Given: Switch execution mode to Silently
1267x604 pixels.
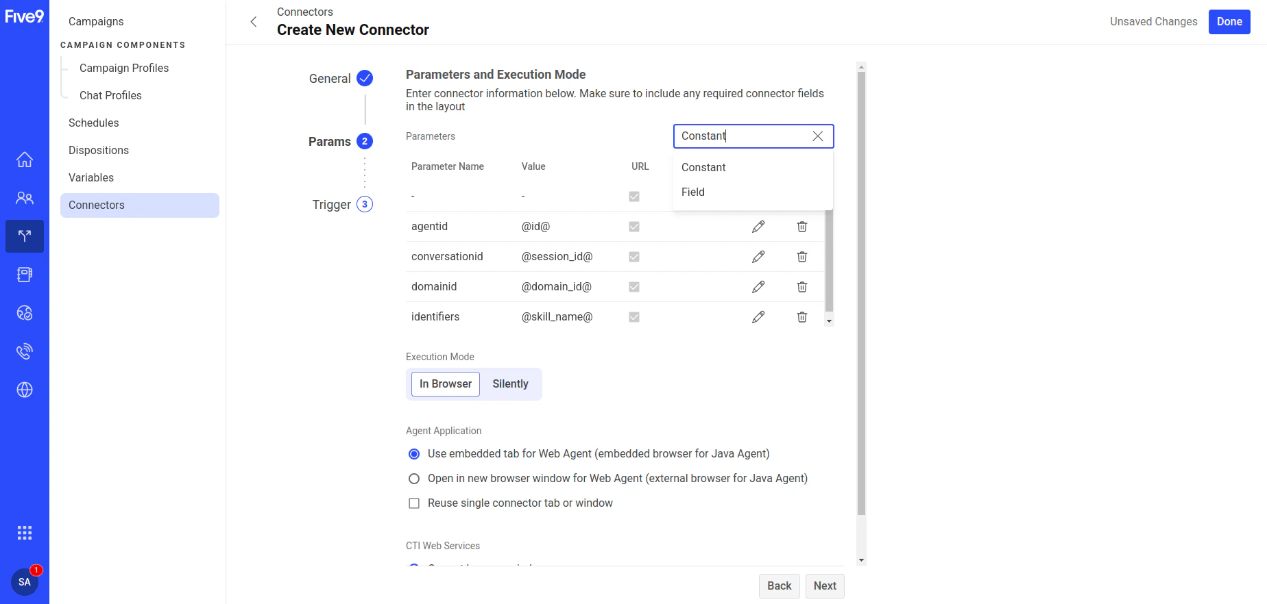Looking at the screenshot, I should (510, 384).
